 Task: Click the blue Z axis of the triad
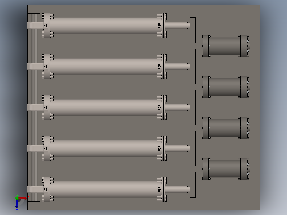pos(17,204)
